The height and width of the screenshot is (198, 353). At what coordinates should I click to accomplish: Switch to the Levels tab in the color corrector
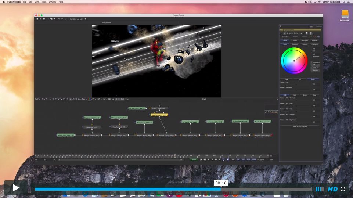tap(295, 40)
